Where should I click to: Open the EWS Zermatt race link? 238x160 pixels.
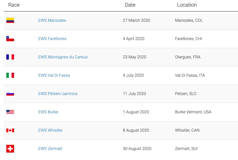pyautogui.click(x=50, y=149)
